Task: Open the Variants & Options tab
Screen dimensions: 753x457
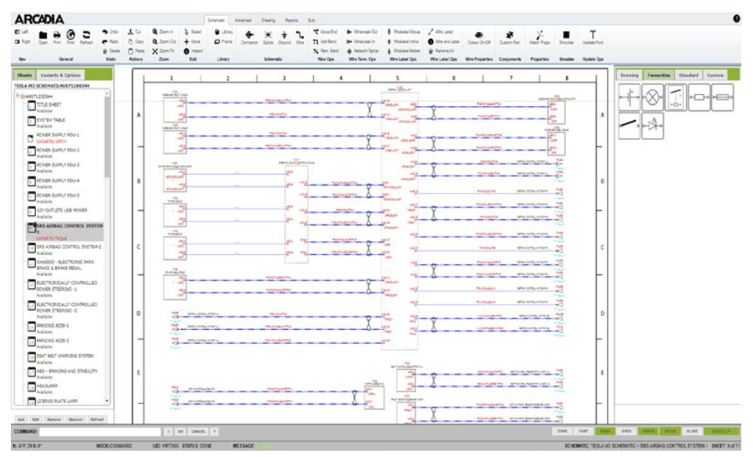Action: click(60, 75)
